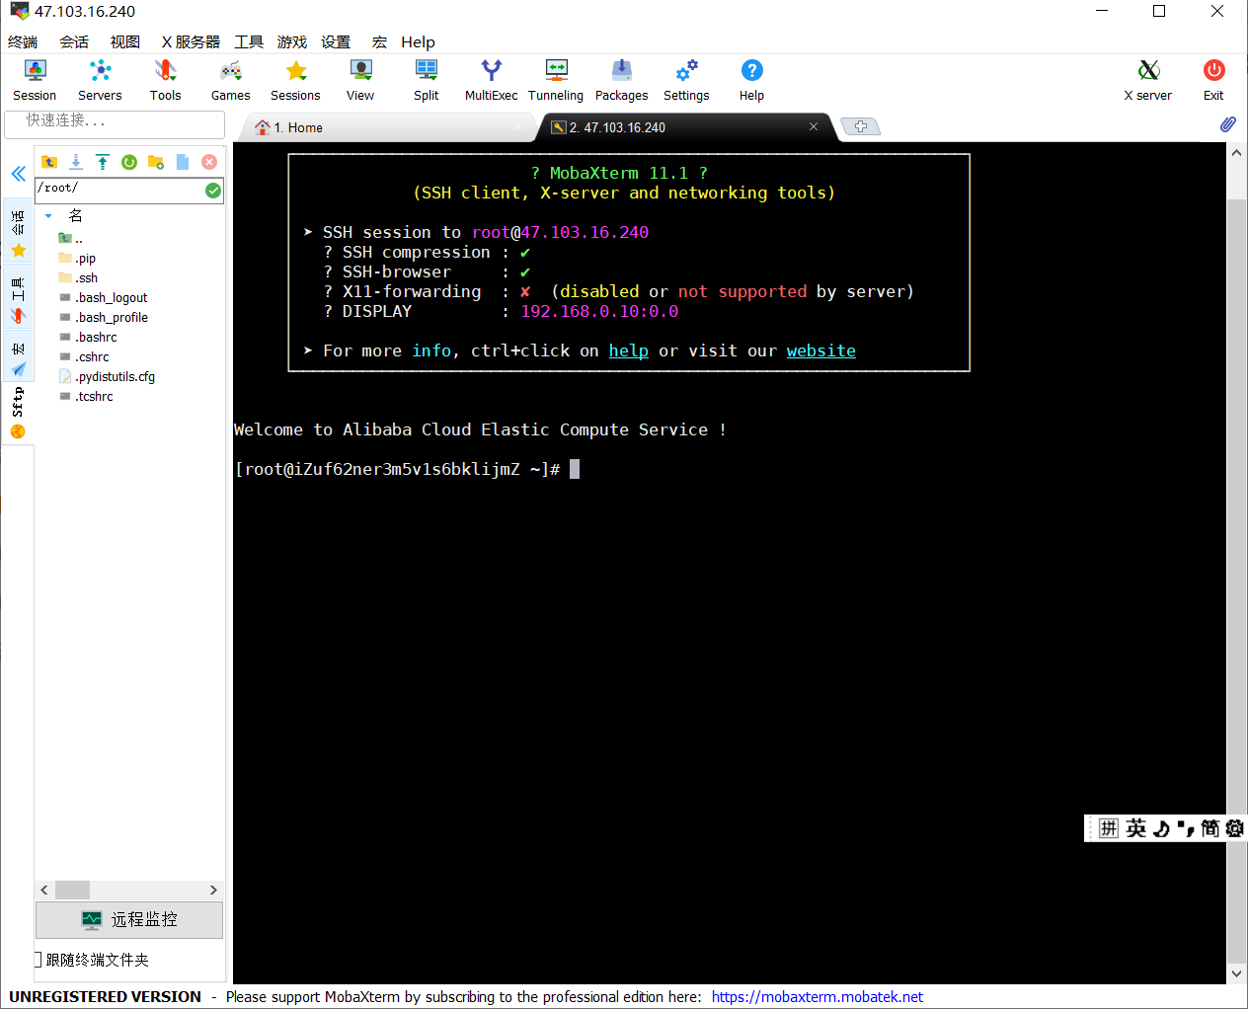Screen dimensions: 1248x1009
Task: Open the 设置 menu
Action: pos(336,42)
